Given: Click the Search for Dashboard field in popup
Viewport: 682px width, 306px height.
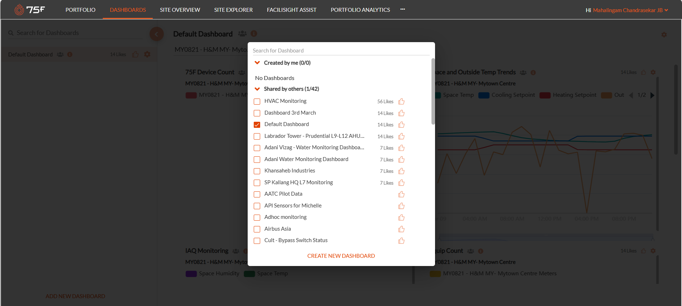Looking at the screenshot, I should [341, 51].
